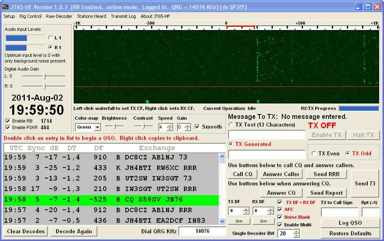Open the About JT65-HF menu
Viewport: 384px width, 241px height.
click(x=155, y=16)
